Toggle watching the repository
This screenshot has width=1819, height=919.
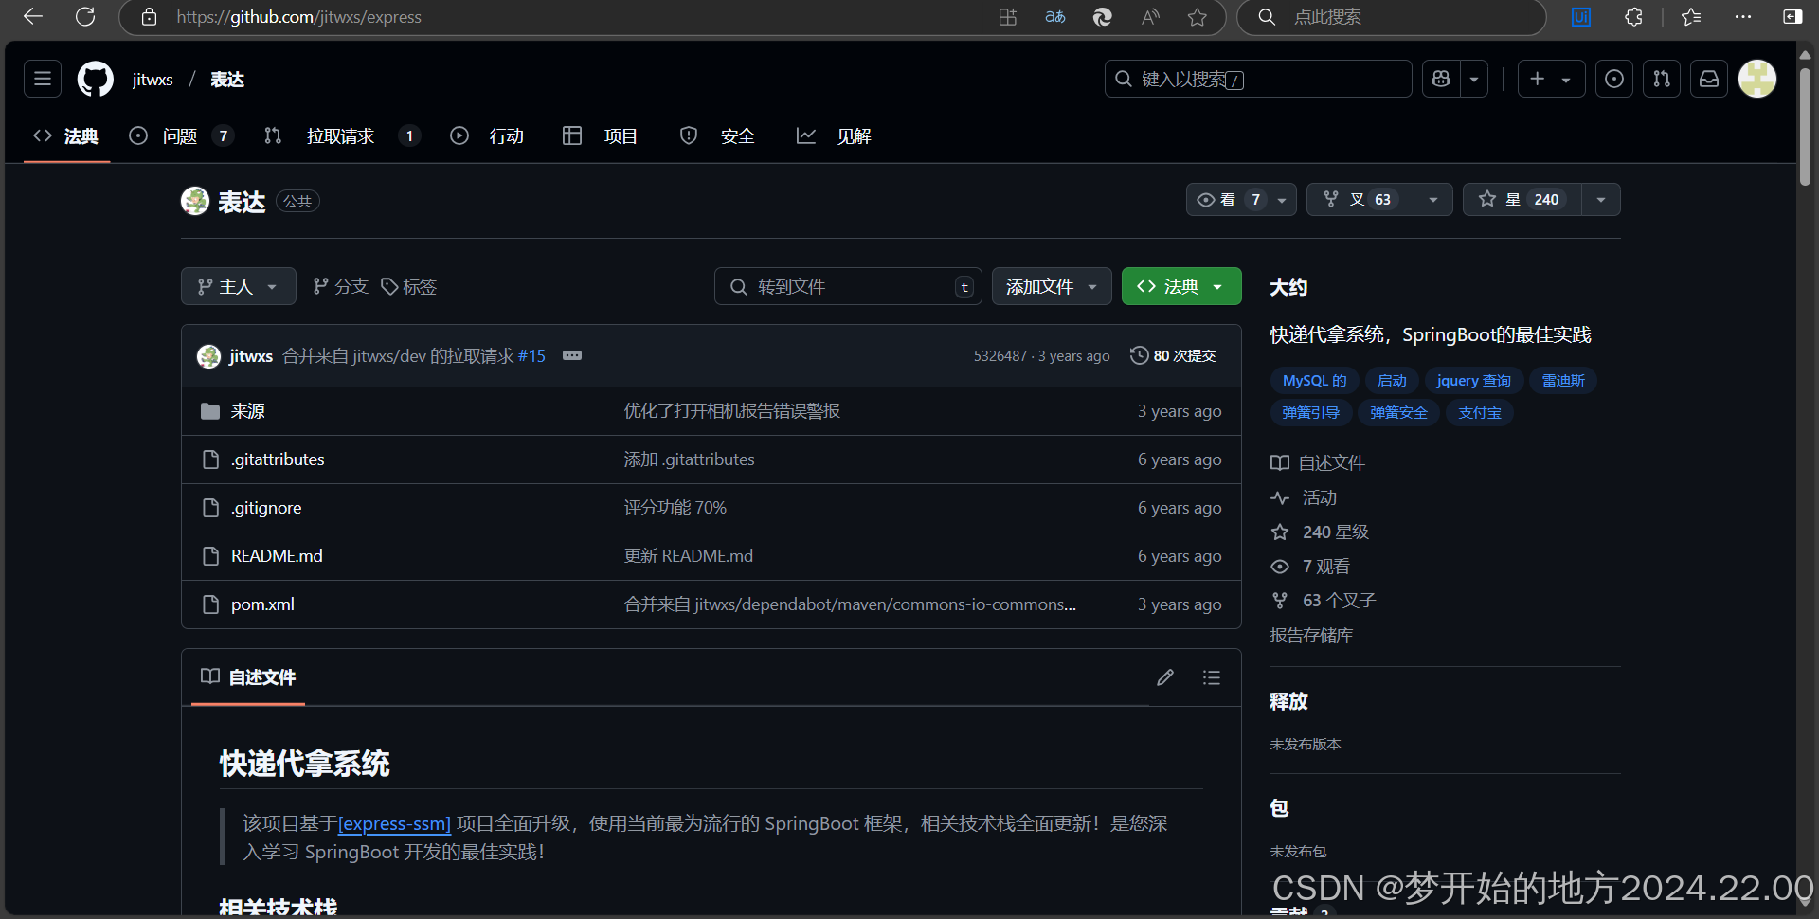pyautogui.click(x=1229, y=199)
